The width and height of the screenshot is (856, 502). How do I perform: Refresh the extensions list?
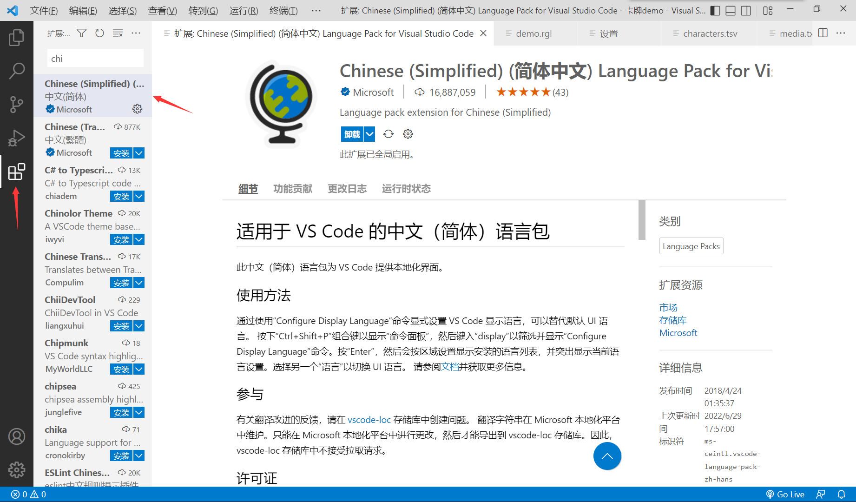click(99, 33)
